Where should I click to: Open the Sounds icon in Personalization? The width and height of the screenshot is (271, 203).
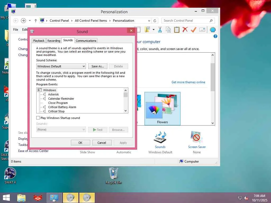click(160, 137)
